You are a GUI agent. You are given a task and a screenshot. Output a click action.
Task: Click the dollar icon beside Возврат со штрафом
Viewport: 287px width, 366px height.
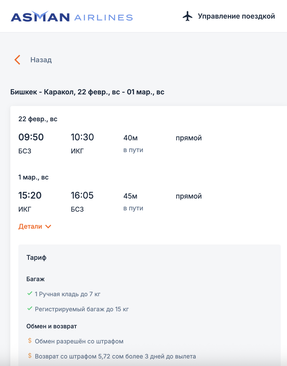(x=30, y=356)
